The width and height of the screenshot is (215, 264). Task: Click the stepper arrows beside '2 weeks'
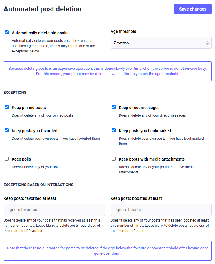[x=207, y=42]
